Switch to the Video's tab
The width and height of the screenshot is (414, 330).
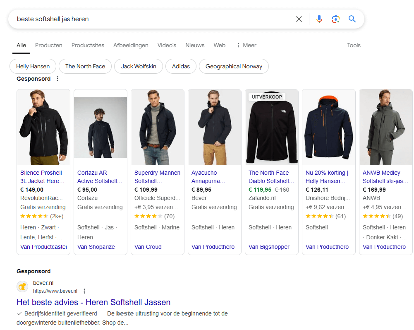click(x=167, y=45)
